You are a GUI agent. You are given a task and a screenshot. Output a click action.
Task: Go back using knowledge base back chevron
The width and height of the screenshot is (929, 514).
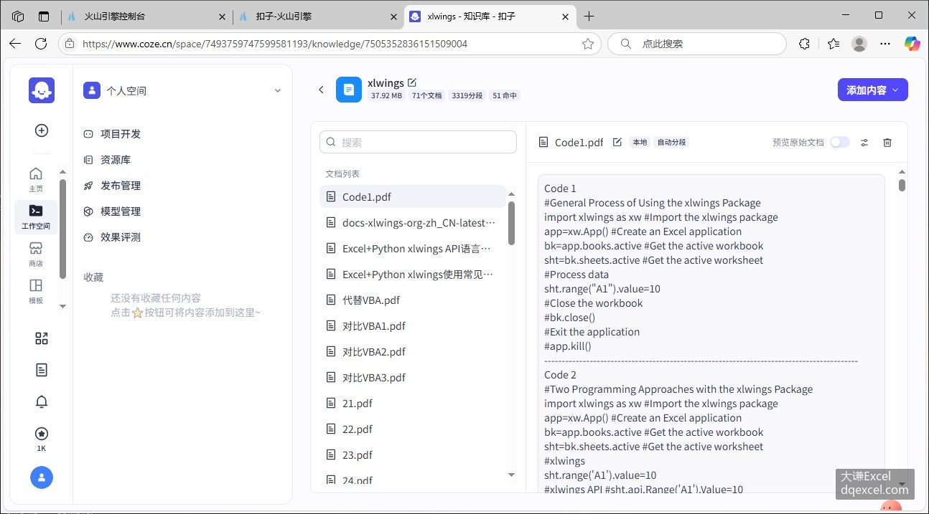click(x=321, y=90)
